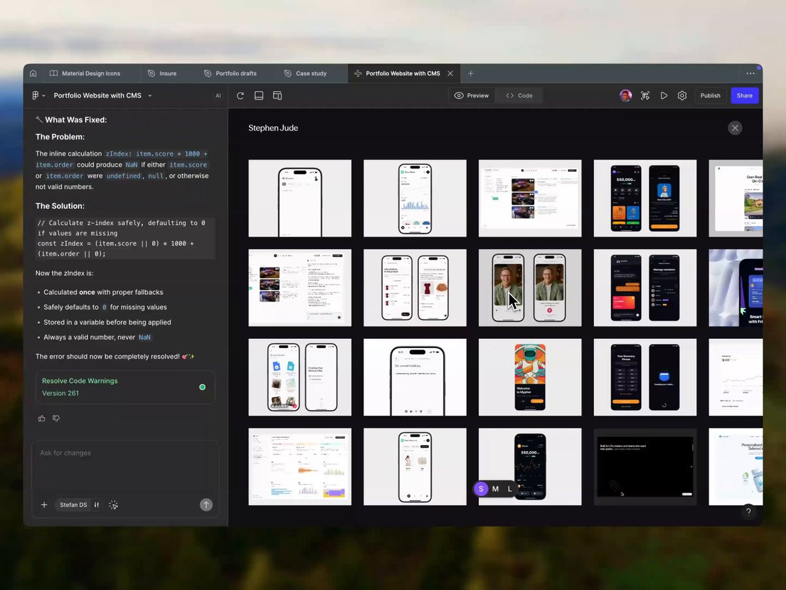Go to the home screen icon
The width and height of the screenshot is (786, 590).
pos(33,73)
